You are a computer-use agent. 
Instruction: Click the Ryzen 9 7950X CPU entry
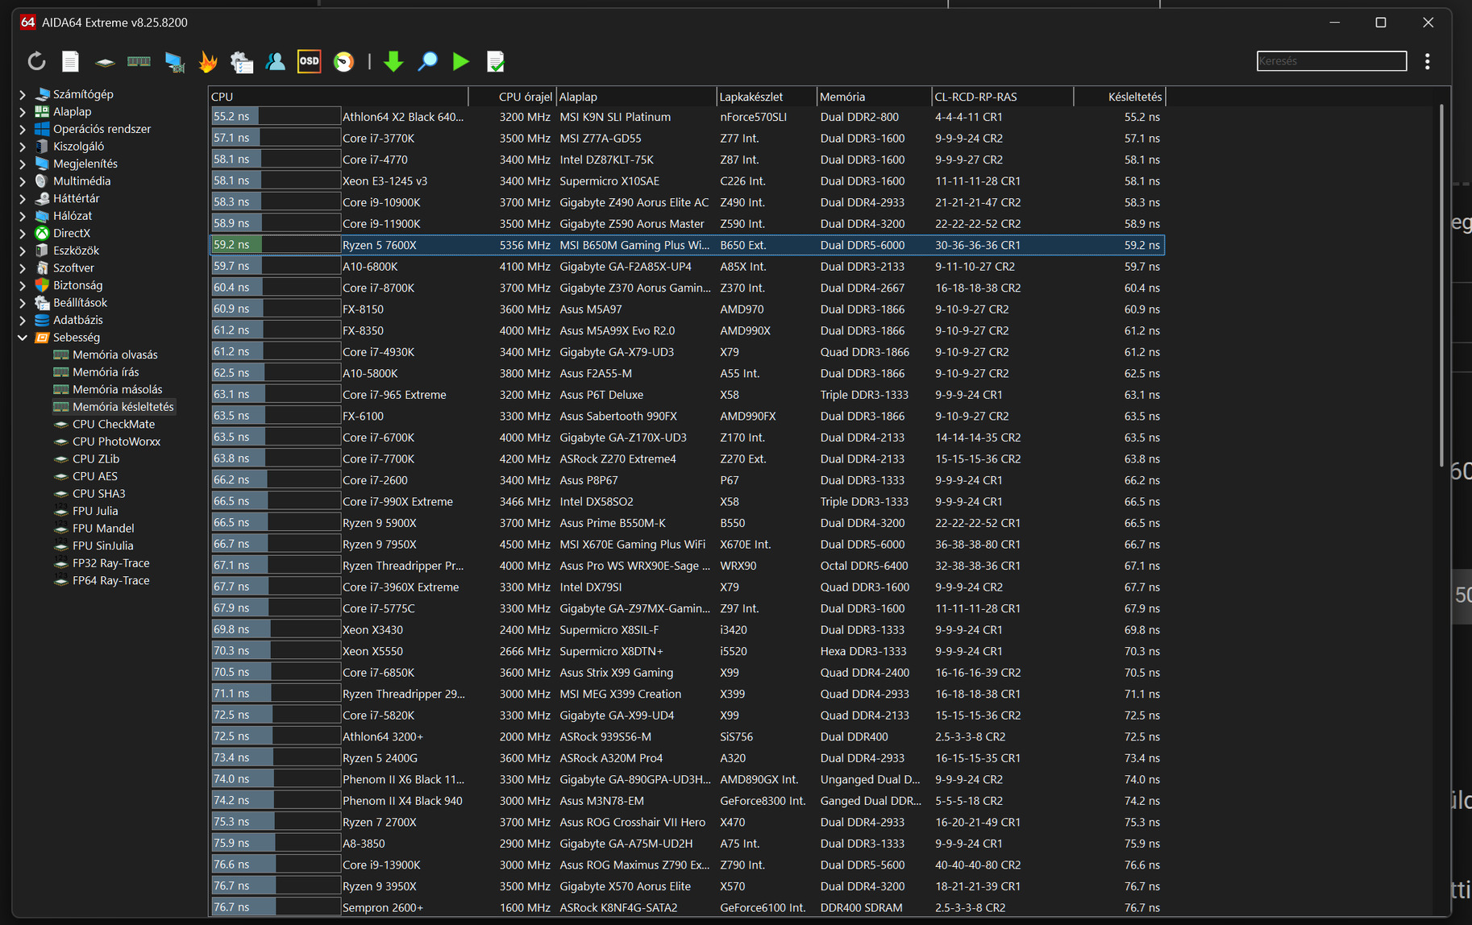point(380,545)
